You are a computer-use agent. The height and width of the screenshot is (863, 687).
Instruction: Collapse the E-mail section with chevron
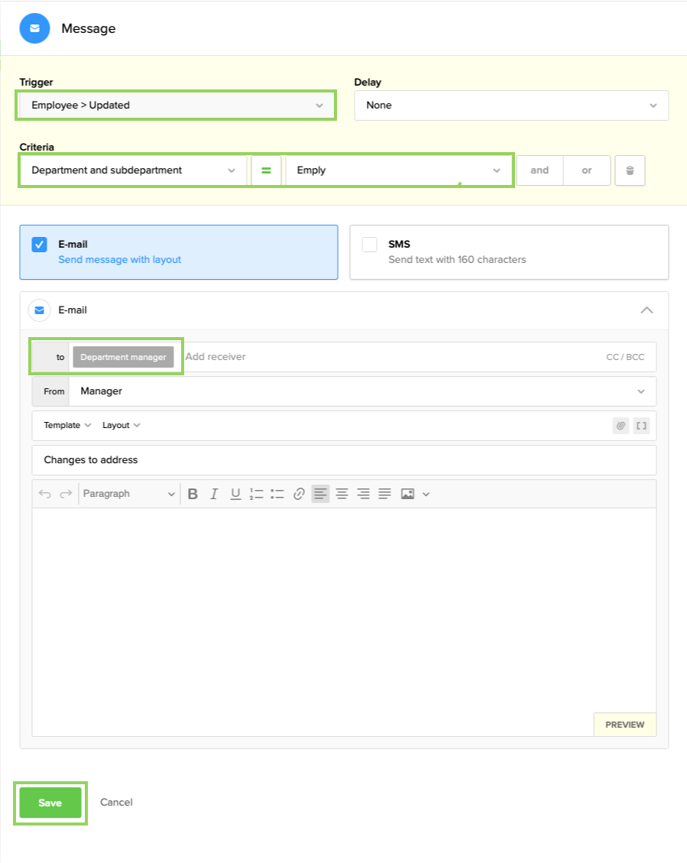coord(646,310)
